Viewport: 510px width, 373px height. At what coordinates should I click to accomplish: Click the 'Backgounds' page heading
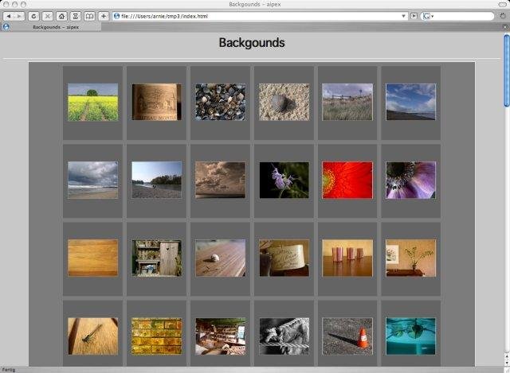click(252, 43)
